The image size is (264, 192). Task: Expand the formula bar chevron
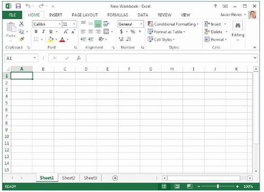click(x=255, y=58)
